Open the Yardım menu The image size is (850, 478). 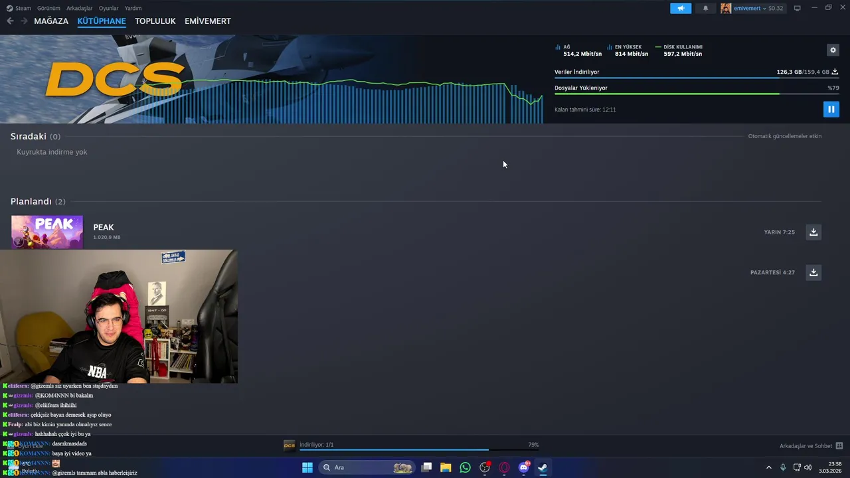point(133,8)
